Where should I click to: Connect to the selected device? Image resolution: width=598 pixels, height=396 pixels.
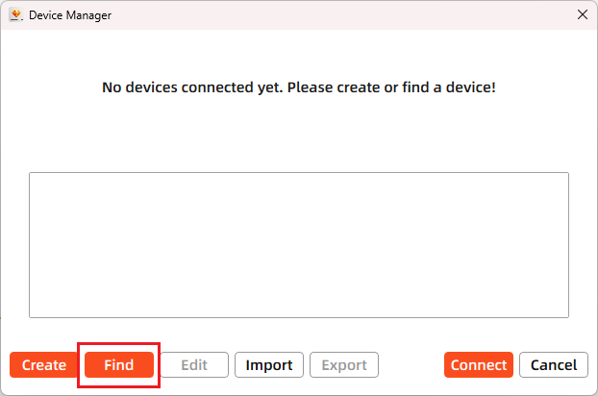pyautogui.click(x=479, y=365)
